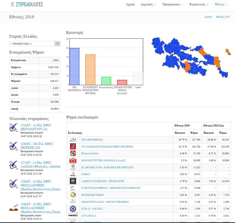Click the Ελληνική Λύση party logo

[x=73, y=167]
